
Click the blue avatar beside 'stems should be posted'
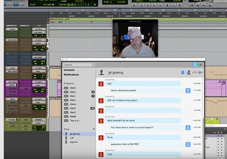(x=188, y=90)
